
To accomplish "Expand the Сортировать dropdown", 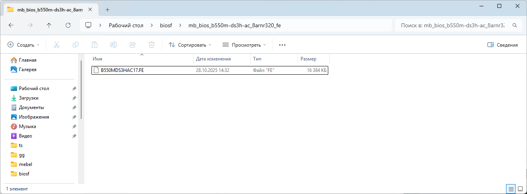I will click(x=190, y=45).
